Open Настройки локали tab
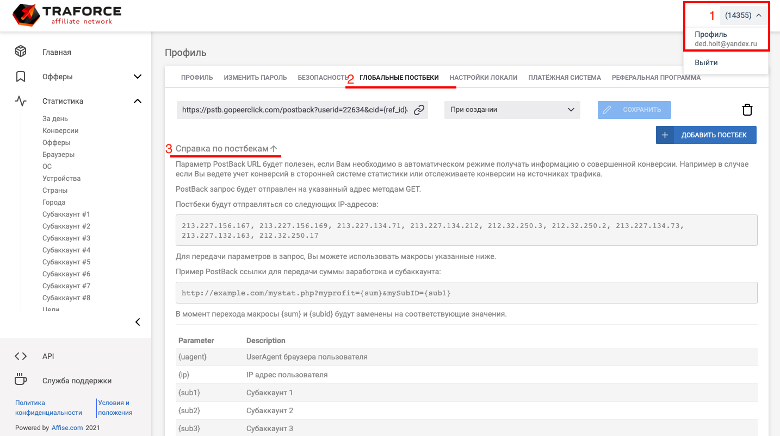The width and height of the screenshot is (780, 436). click(484, 78)
